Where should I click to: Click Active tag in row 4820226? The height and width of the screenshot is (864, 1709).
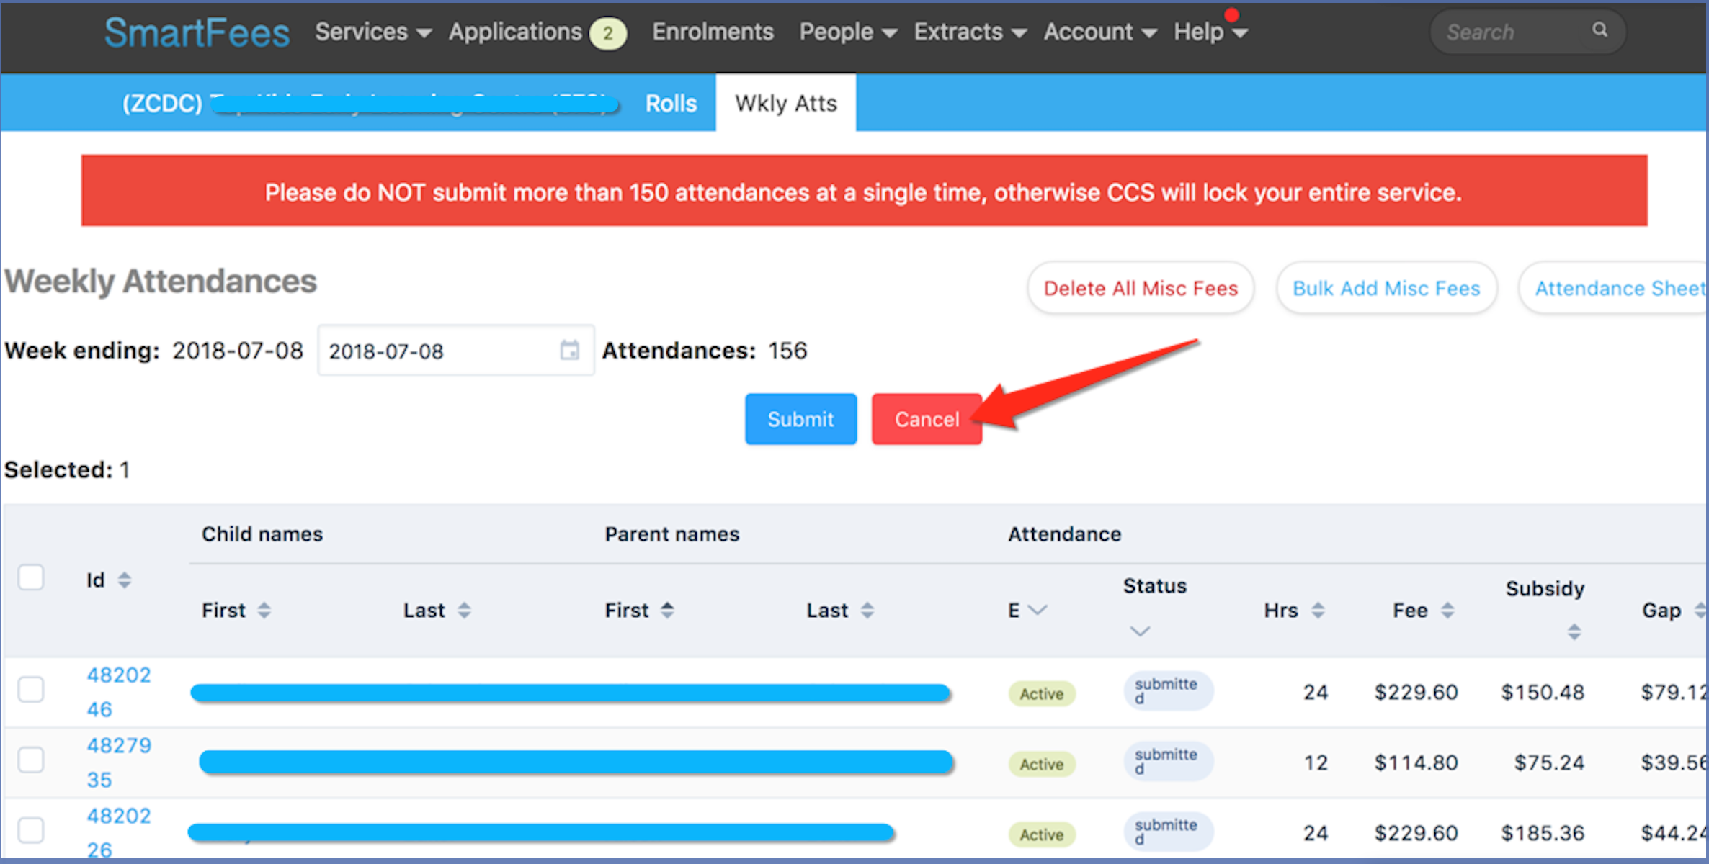(1041, 834)
